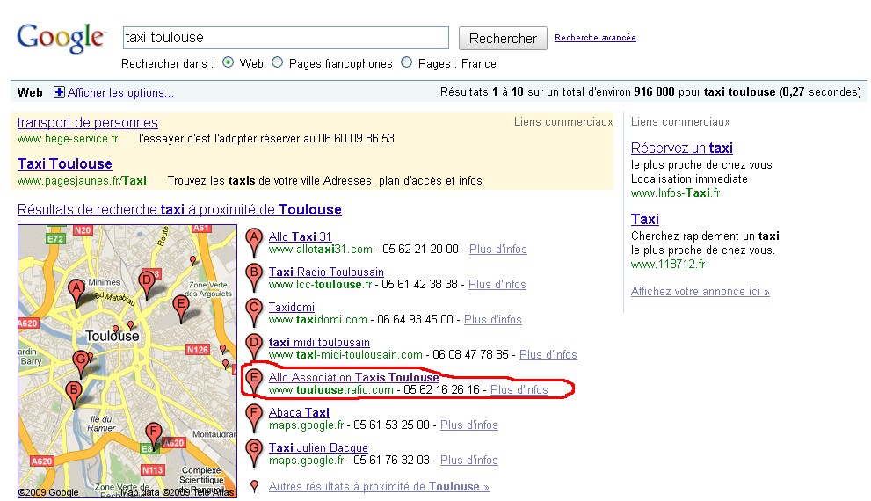Click list marker A for Allo Taxi 31
Screen dimensions: 871x501
(254, 243)
